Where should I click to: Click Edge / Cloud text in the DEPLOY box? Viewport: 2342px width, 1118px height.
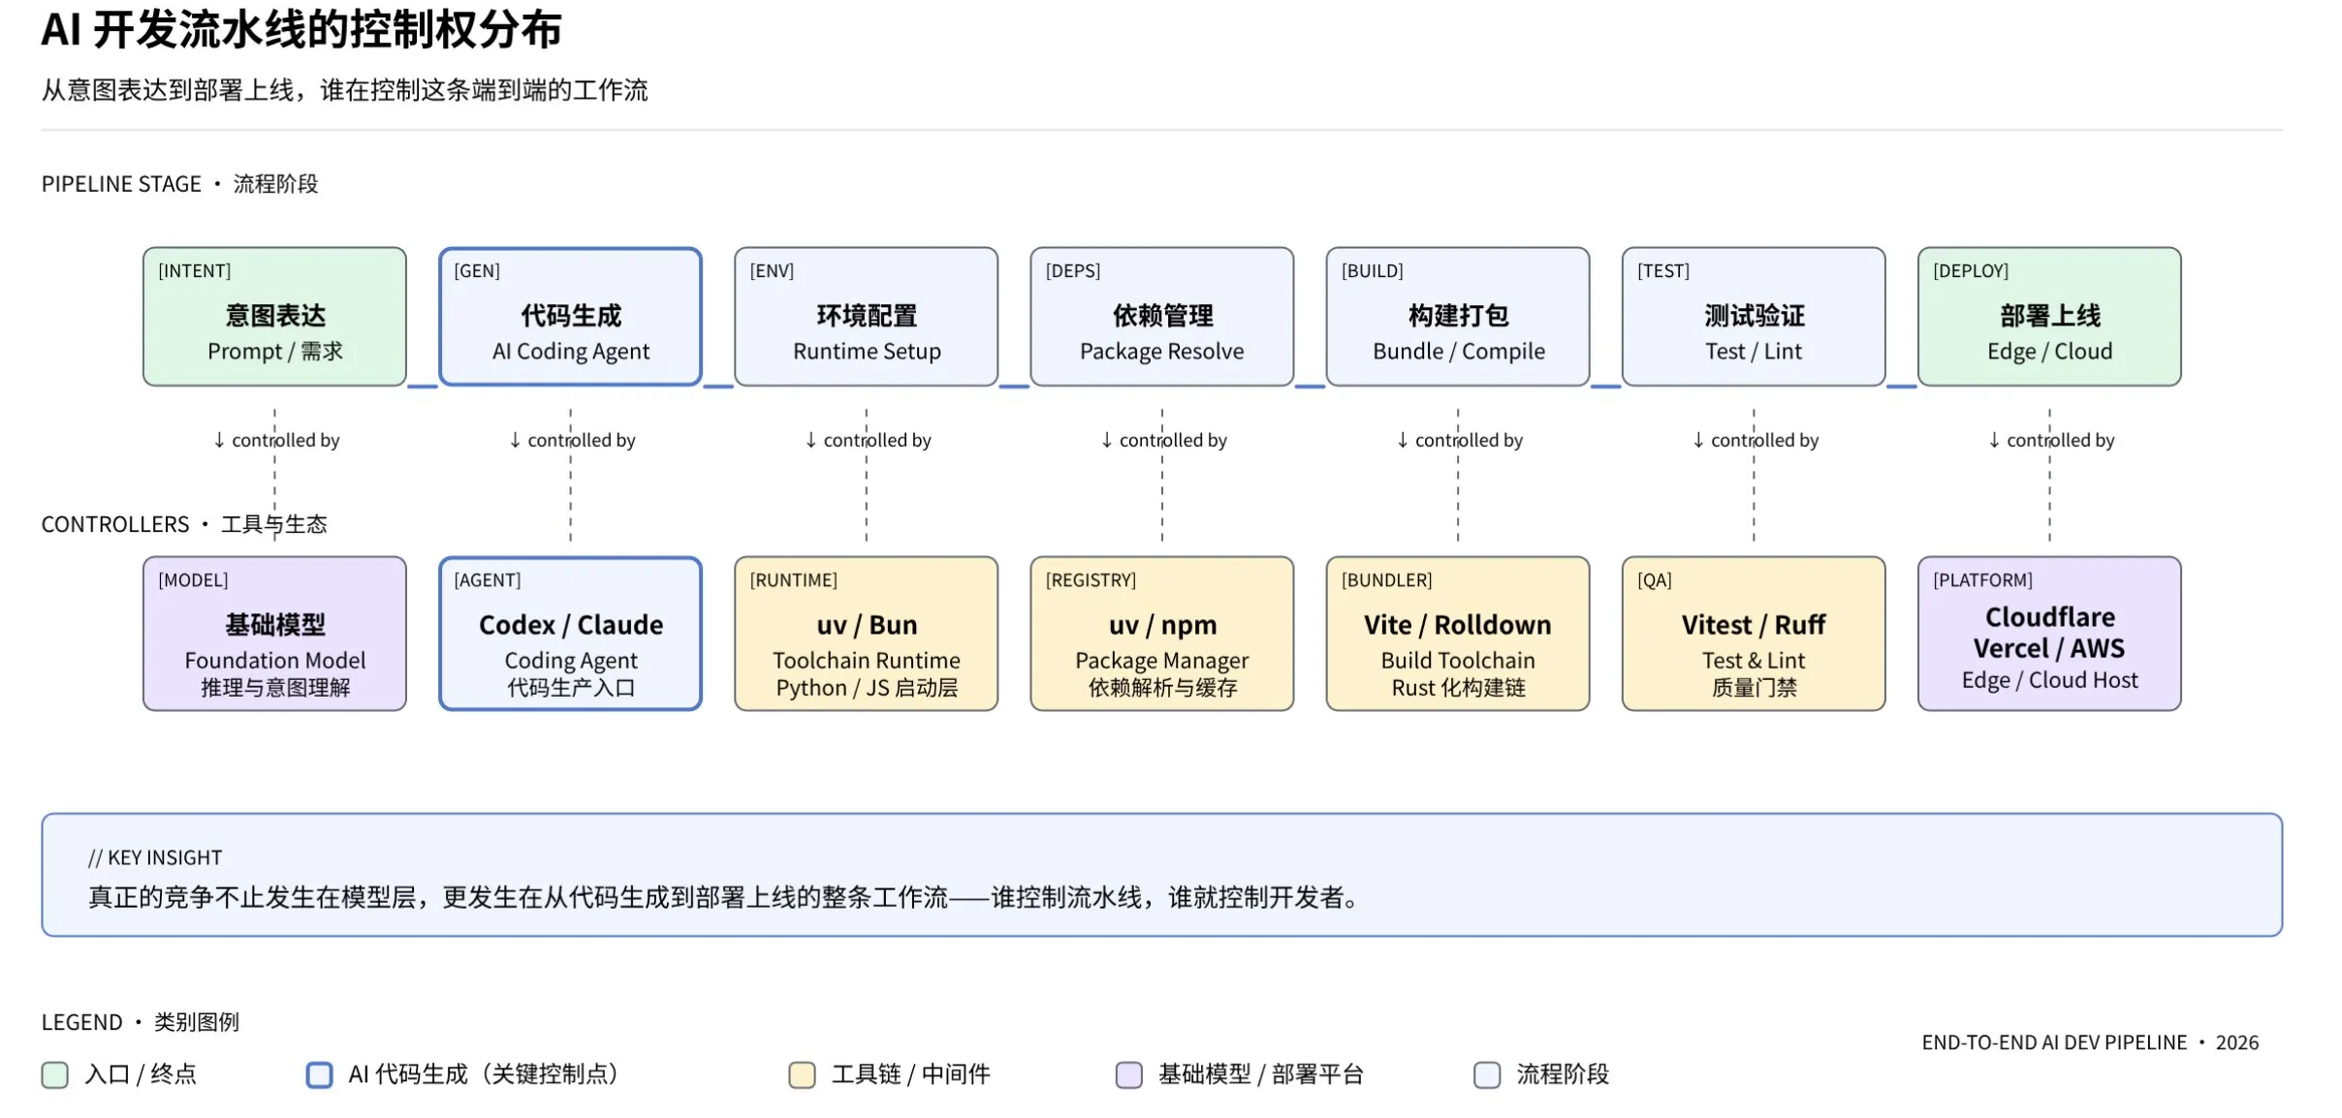2049,352
